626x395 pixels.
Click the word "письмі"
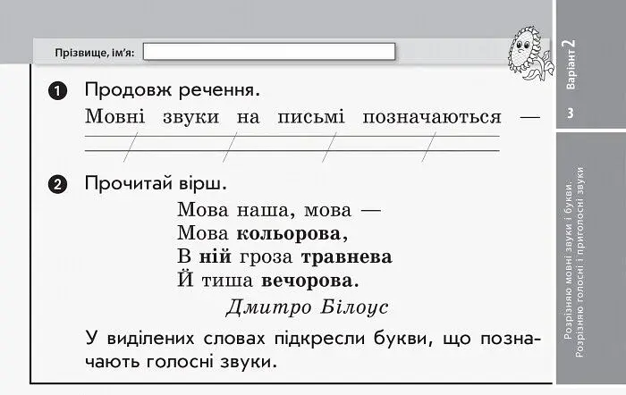pos(310,117)
